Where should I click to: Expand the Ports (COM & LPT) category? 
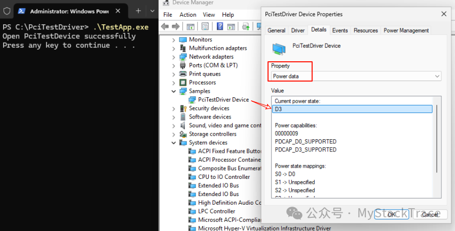pos(173,65)
